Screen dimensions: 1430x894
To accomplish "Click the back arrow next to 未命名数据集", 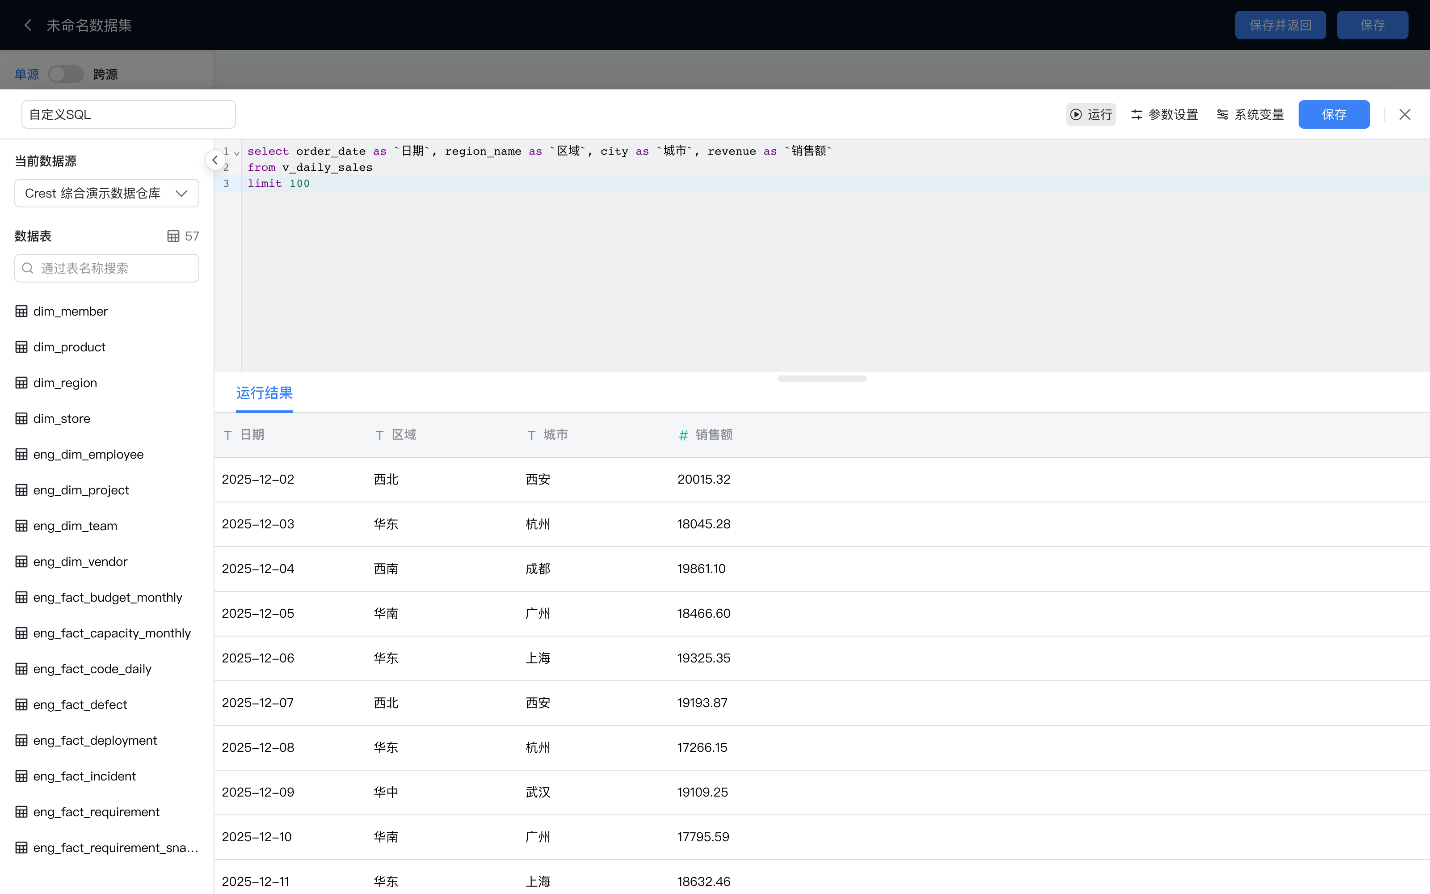I will 27,25.
